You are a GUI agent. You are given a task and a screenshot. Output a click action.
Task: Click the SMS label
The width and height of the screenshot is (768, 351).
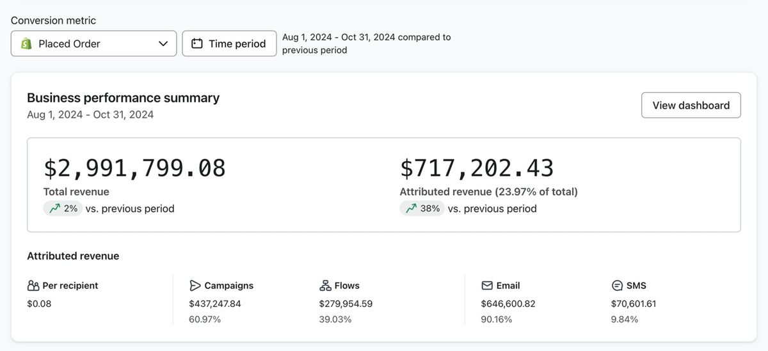[x=637, y=286]
